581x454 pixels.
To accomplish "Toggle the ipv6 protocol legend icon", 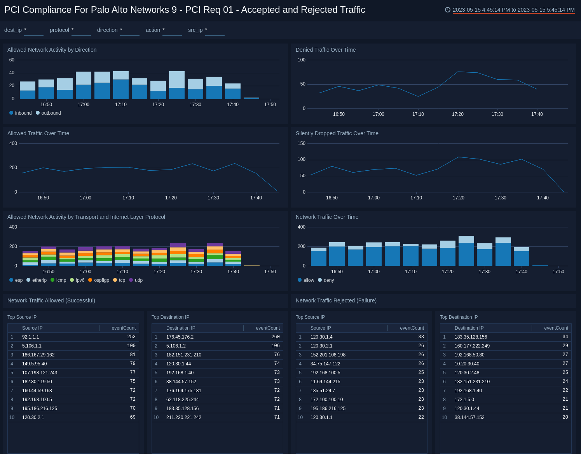I will [72, 280].
